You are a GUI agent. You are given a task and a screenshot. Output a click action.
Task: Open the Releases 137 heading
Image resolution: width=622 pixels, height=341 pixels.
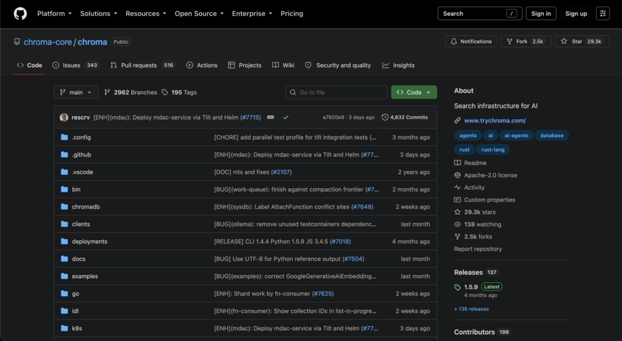coord(476,272)
